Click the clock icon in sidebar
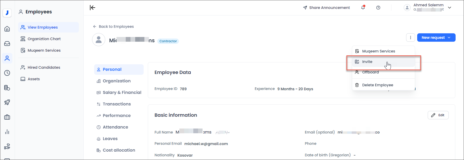464x160 pixels. coord(7,73)
